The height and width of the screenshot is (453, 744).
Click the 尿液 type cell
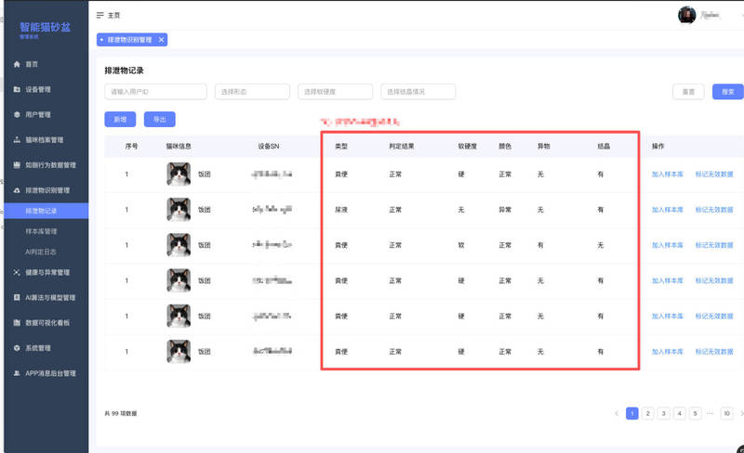[x=341, y=210]
